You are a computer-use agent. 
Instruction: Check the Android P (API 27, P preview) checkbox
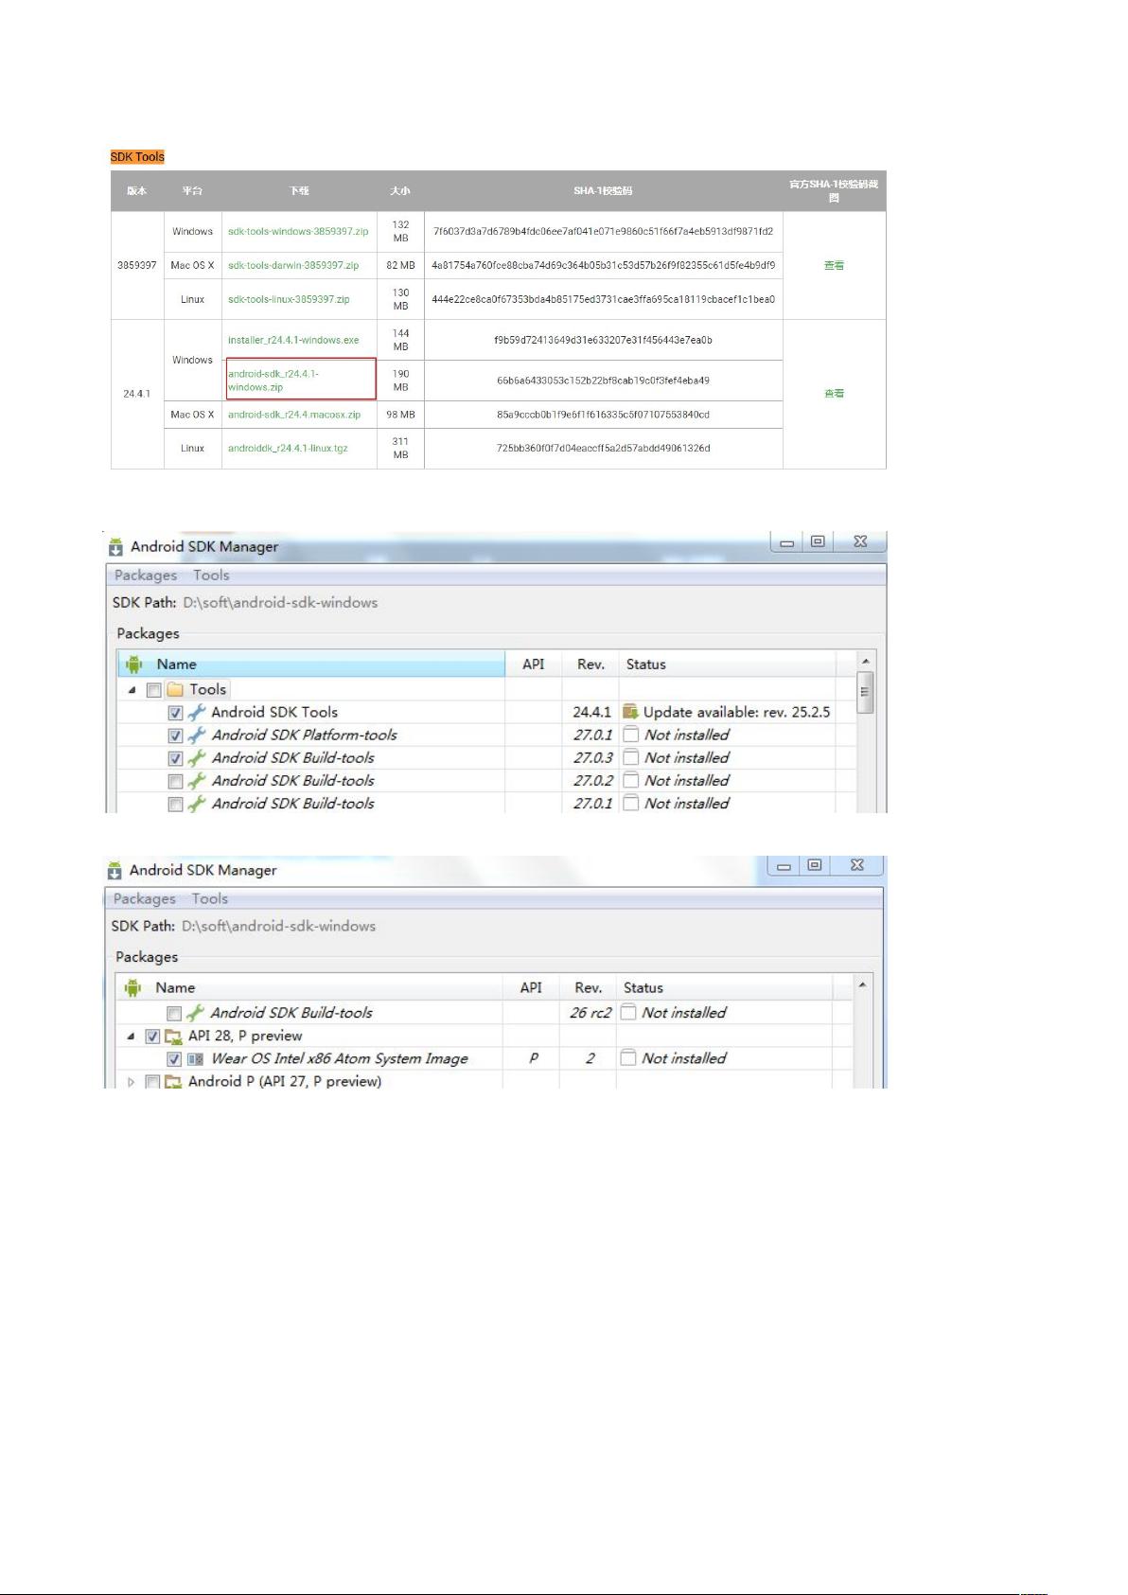[x=152, y=1082]
